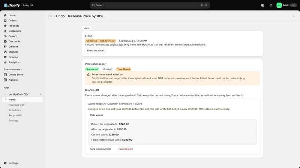Open Schedules in app navigation
This screenshot has width=300, height=168.
[15, 110]
